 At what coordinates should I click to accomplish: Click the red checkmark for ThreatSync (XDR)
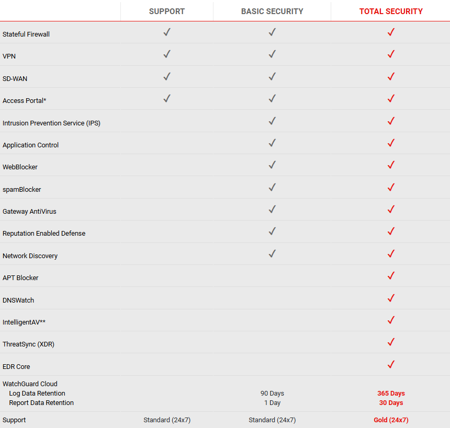click(x=390, y=342)
